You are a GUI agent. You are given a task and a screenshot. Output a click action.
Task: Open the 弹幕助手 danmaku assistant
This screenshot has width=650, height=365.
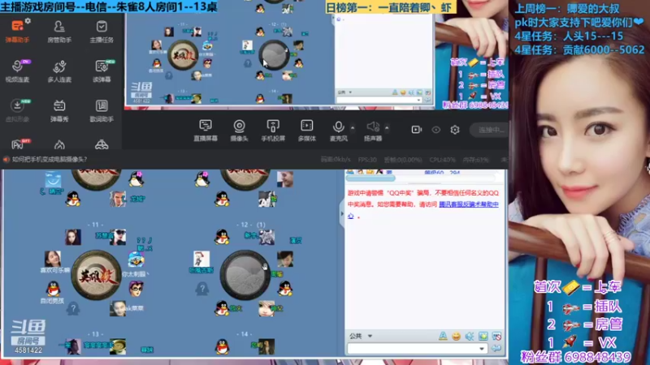point(17,32)
